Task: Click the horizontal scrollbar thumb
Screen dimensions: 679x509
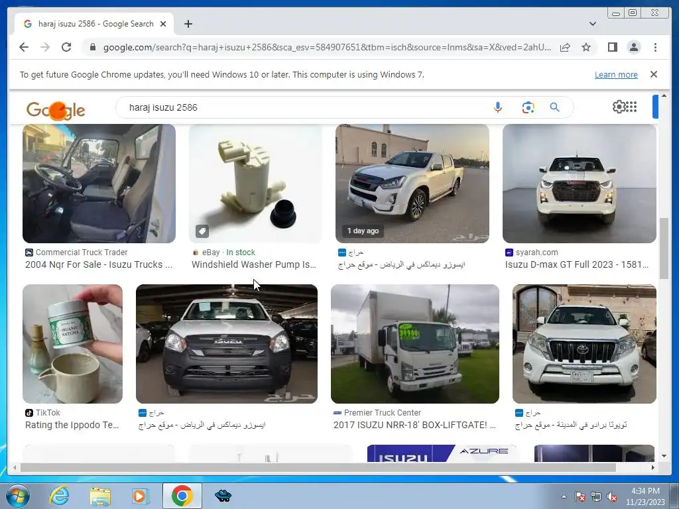Action: pyautogui.click(x=318, y=467)
